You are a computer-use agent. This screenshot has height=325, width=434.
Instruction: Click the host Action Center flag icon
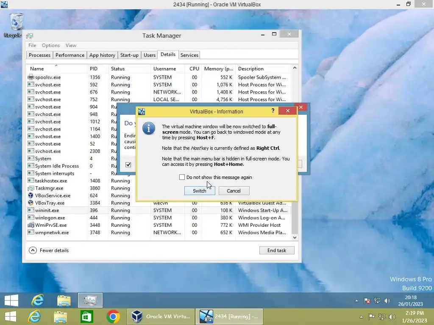click(371, 317)
